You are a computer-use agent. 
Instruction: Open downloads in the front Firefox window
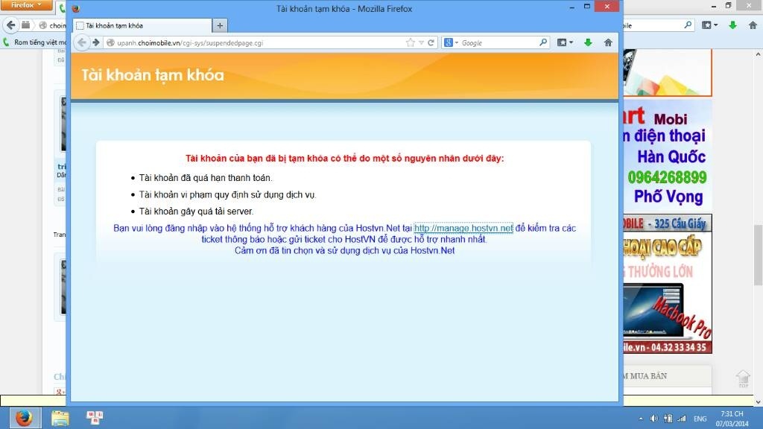pyautogui.click(x=588, y=42)
